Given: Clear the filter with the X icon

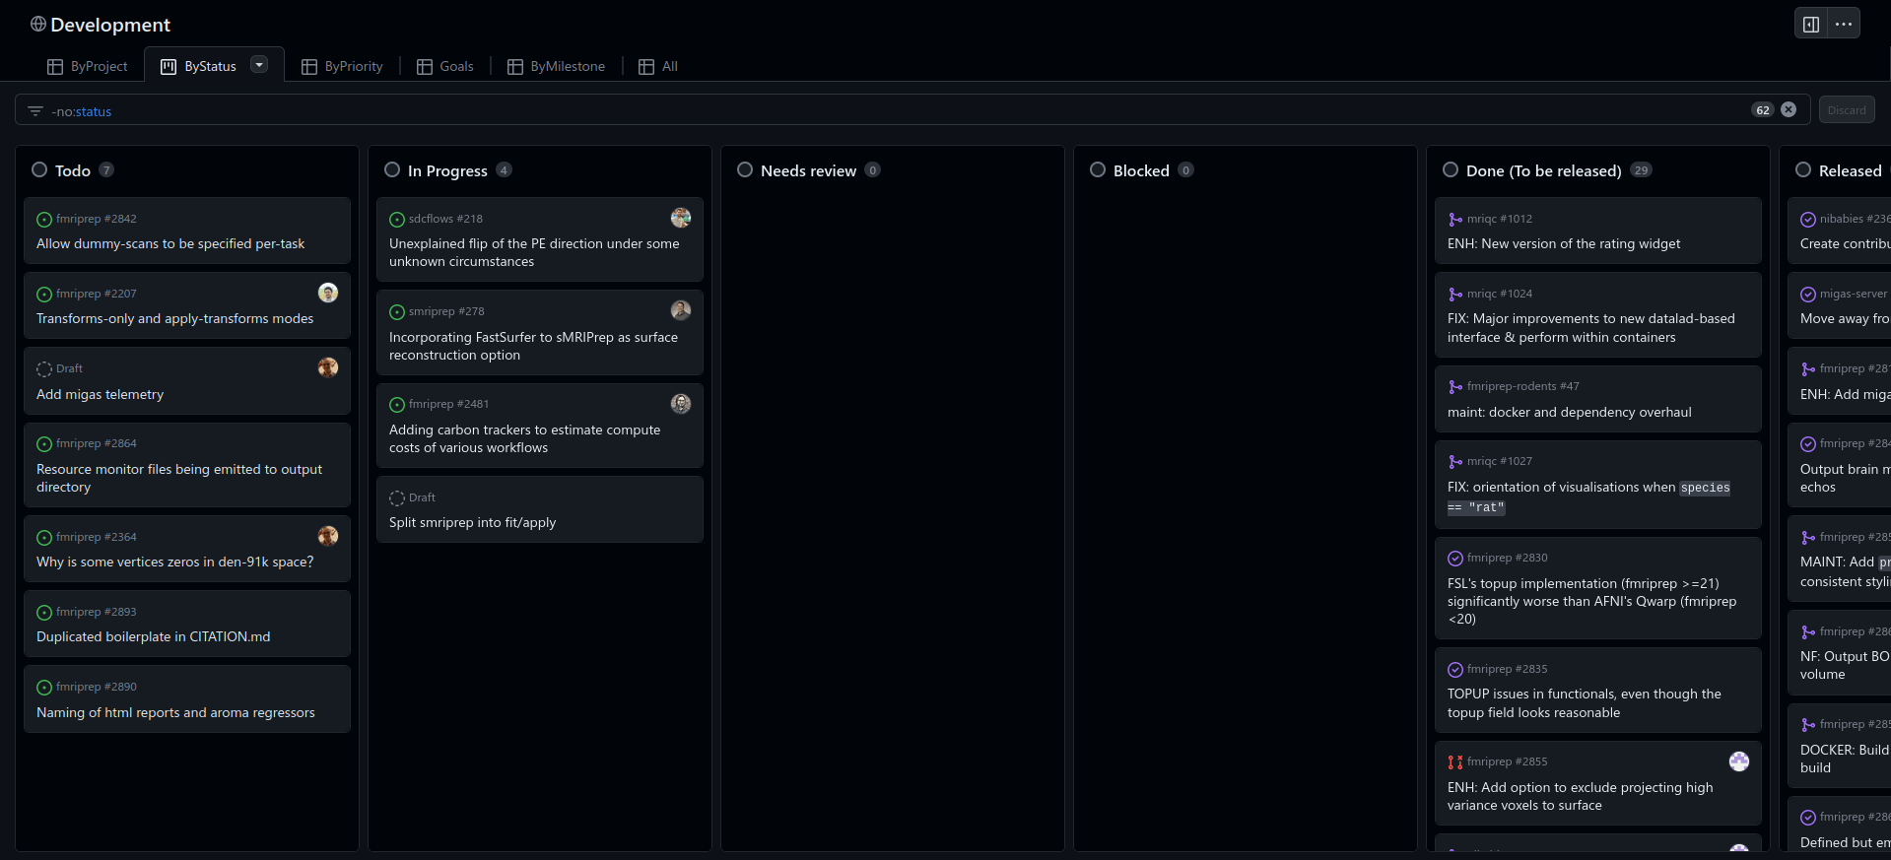Looking at the screenshot, I should point(1789,109).
